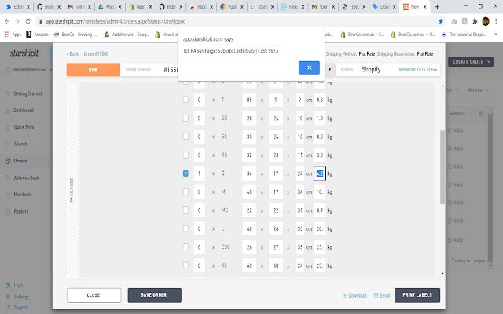Screen dimensions: 503x314
Task: Open Address Book in the sidebar
Action: coord(26,177)
